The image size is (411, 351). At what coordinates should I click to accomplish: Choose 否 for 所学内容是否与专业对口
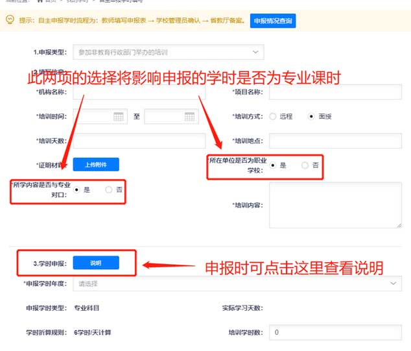click(109, 189)
